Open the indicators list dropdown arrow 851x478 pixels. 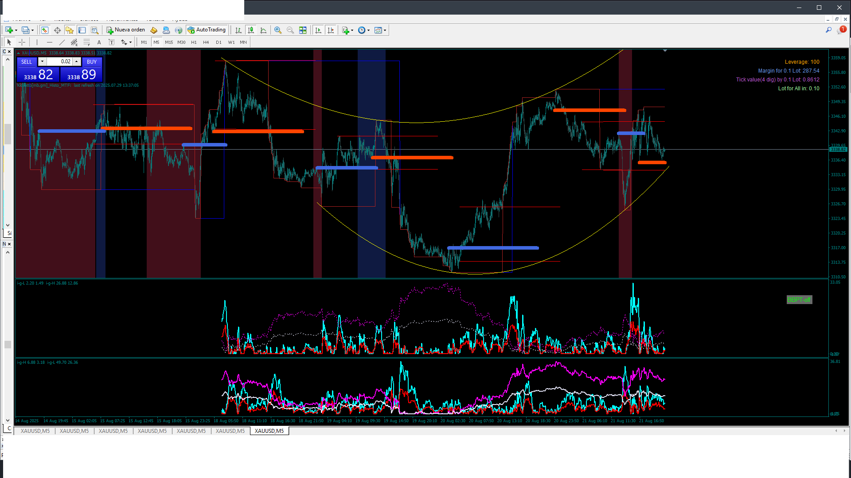pyautogui.click(x=352, y=31)
